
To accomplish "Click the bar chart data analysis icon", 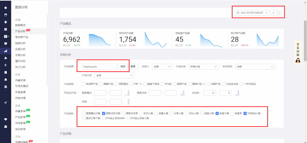I will (6, 51).
